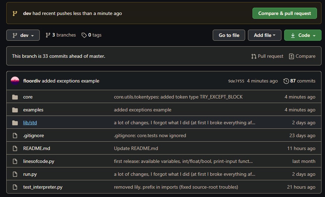Open the test_interpreter.py file
Image resolution: width=325 pixels, height=197 pixels.
43,187
